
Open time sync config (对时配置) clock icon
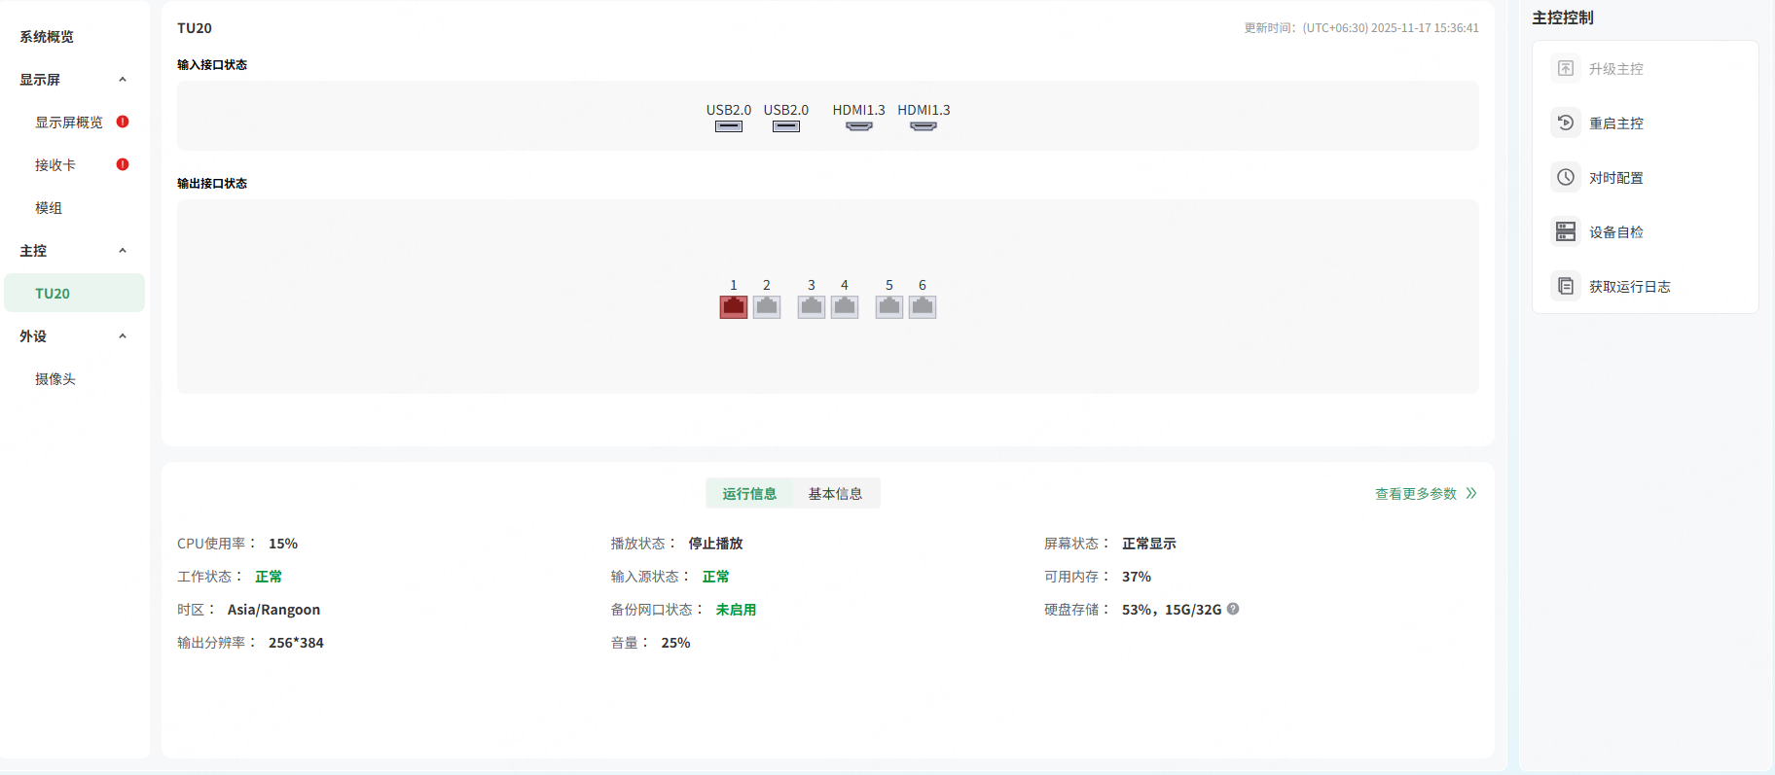[x=1566, y=178]
